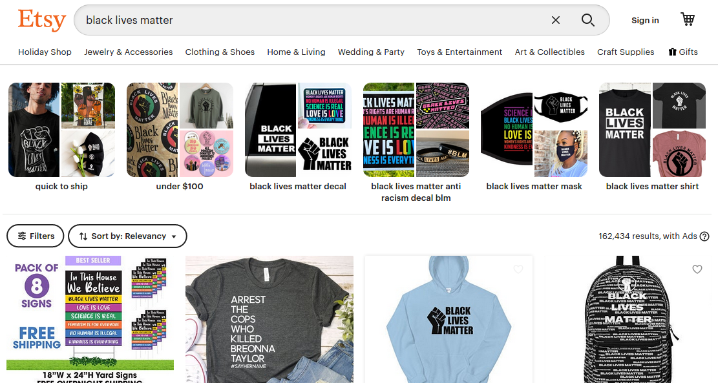The image size is (718, 383).
Task: Open the Home & Living category
Action: point(296,52)
